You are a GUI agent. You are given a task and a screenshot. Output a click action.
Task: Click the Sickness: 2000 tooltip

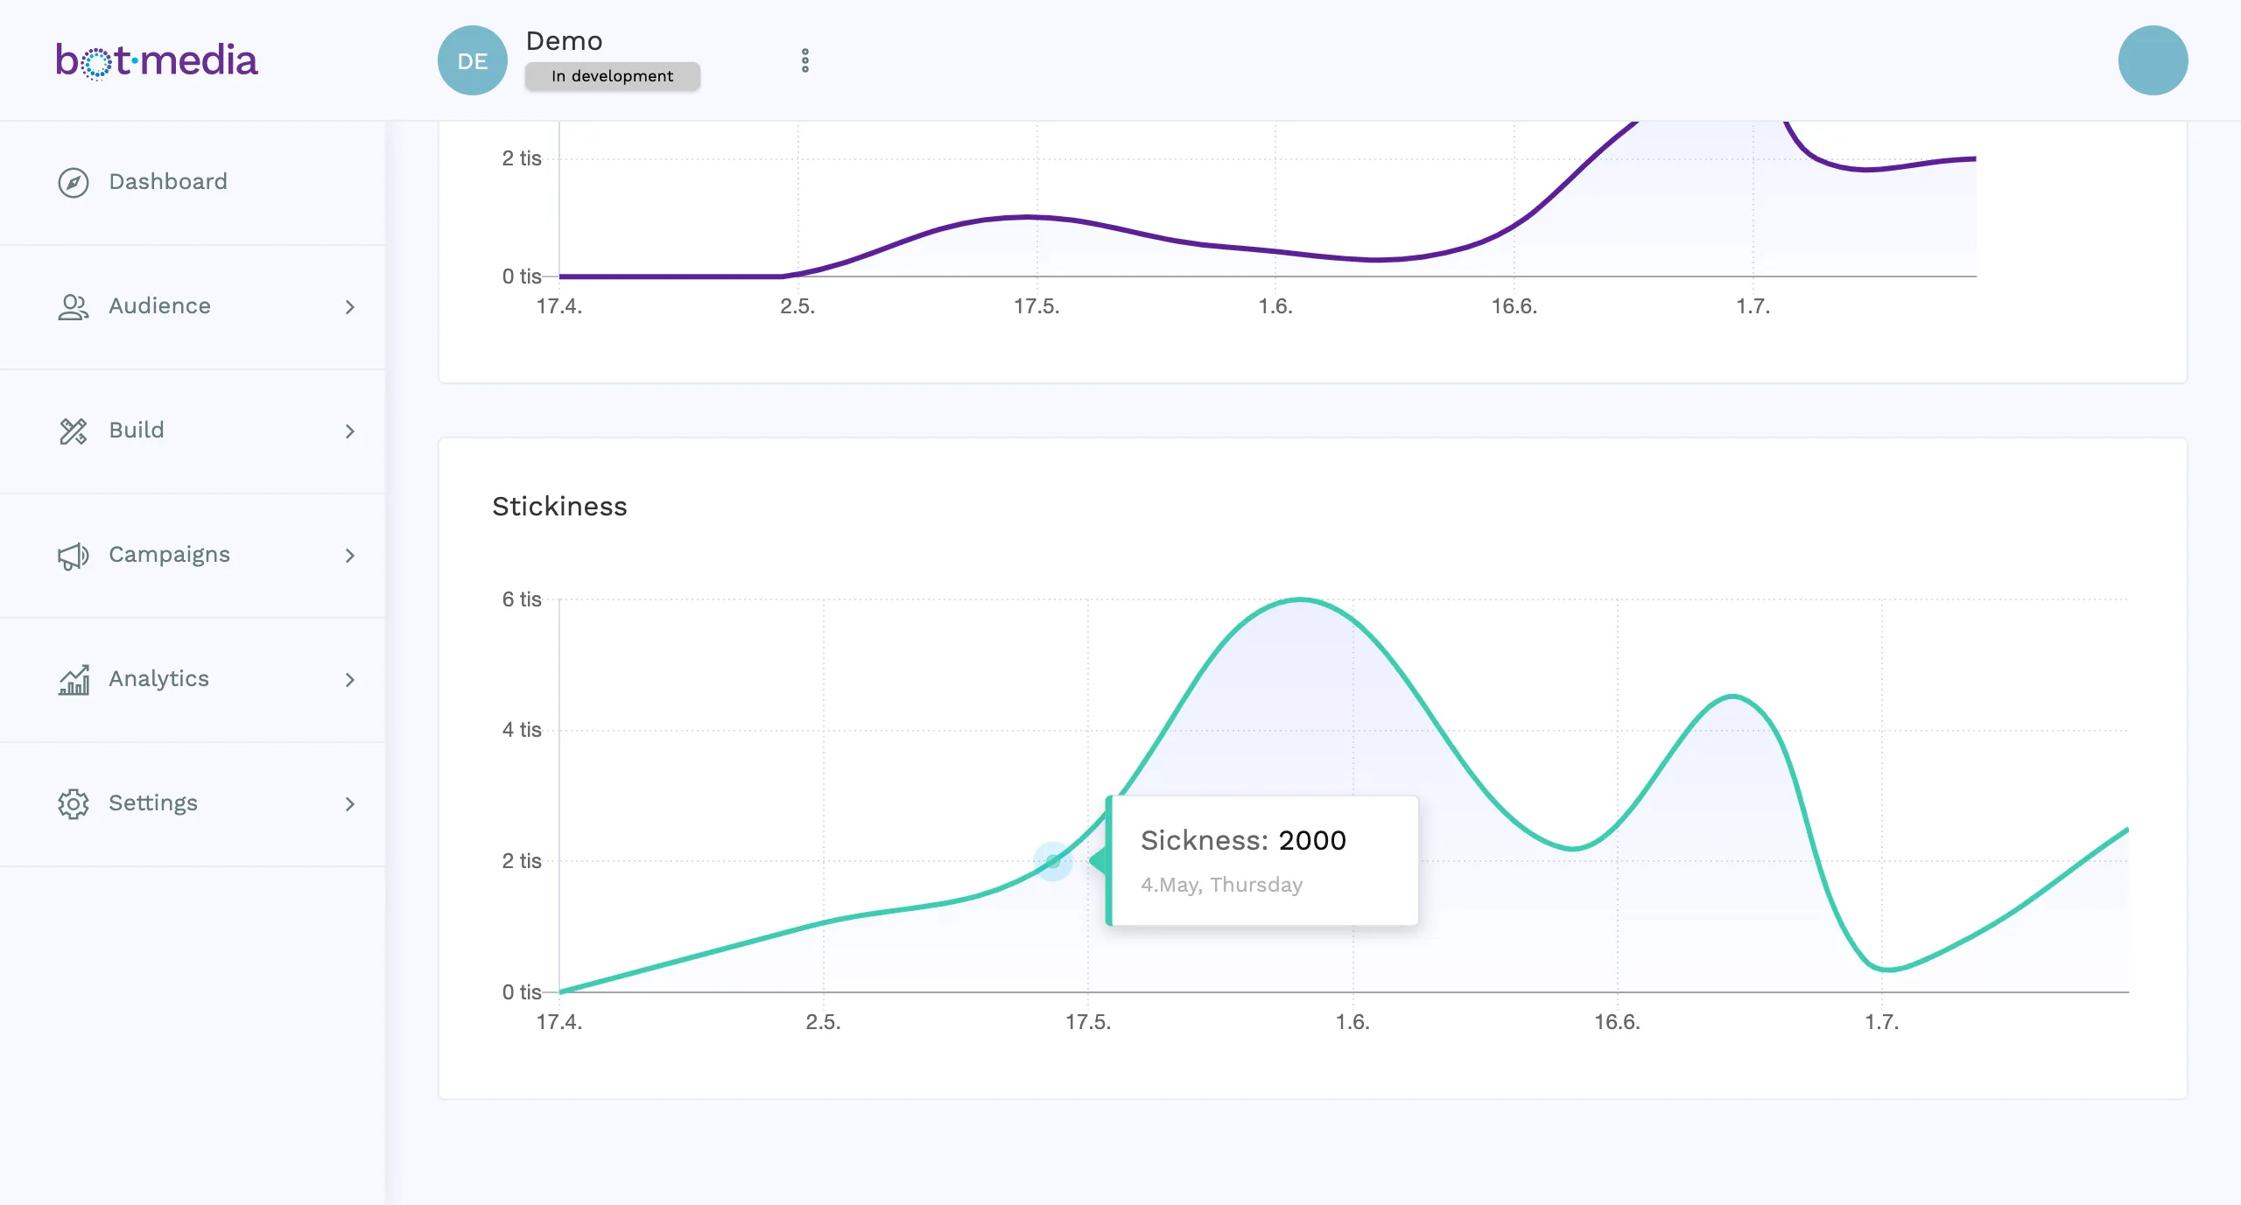click(1262, 860)
